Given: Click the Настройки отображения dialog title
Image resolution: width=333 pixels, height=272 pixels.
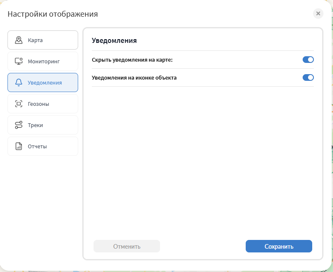Looking at the screenshot, I should tap(53, 14).
